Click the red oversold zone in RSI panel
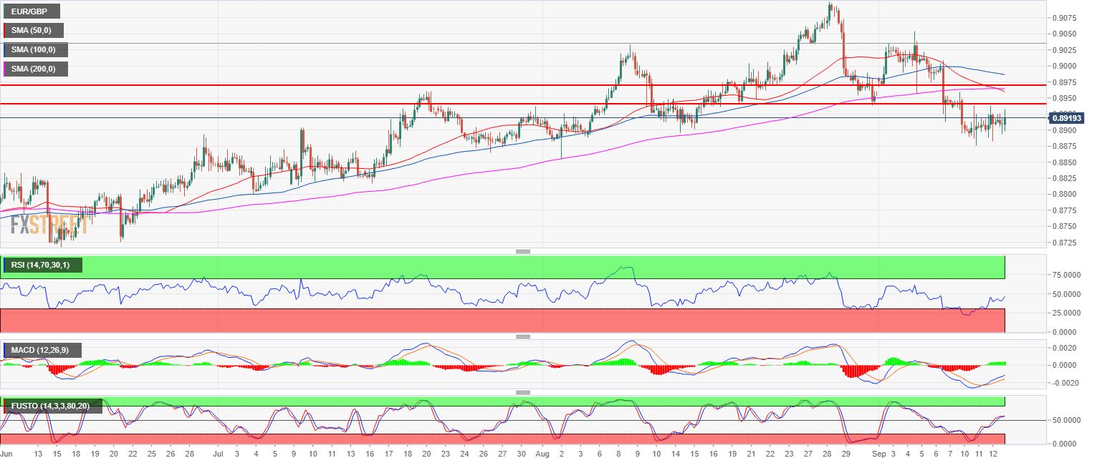This screenshot has width=1097, height=463. (502, 321)
